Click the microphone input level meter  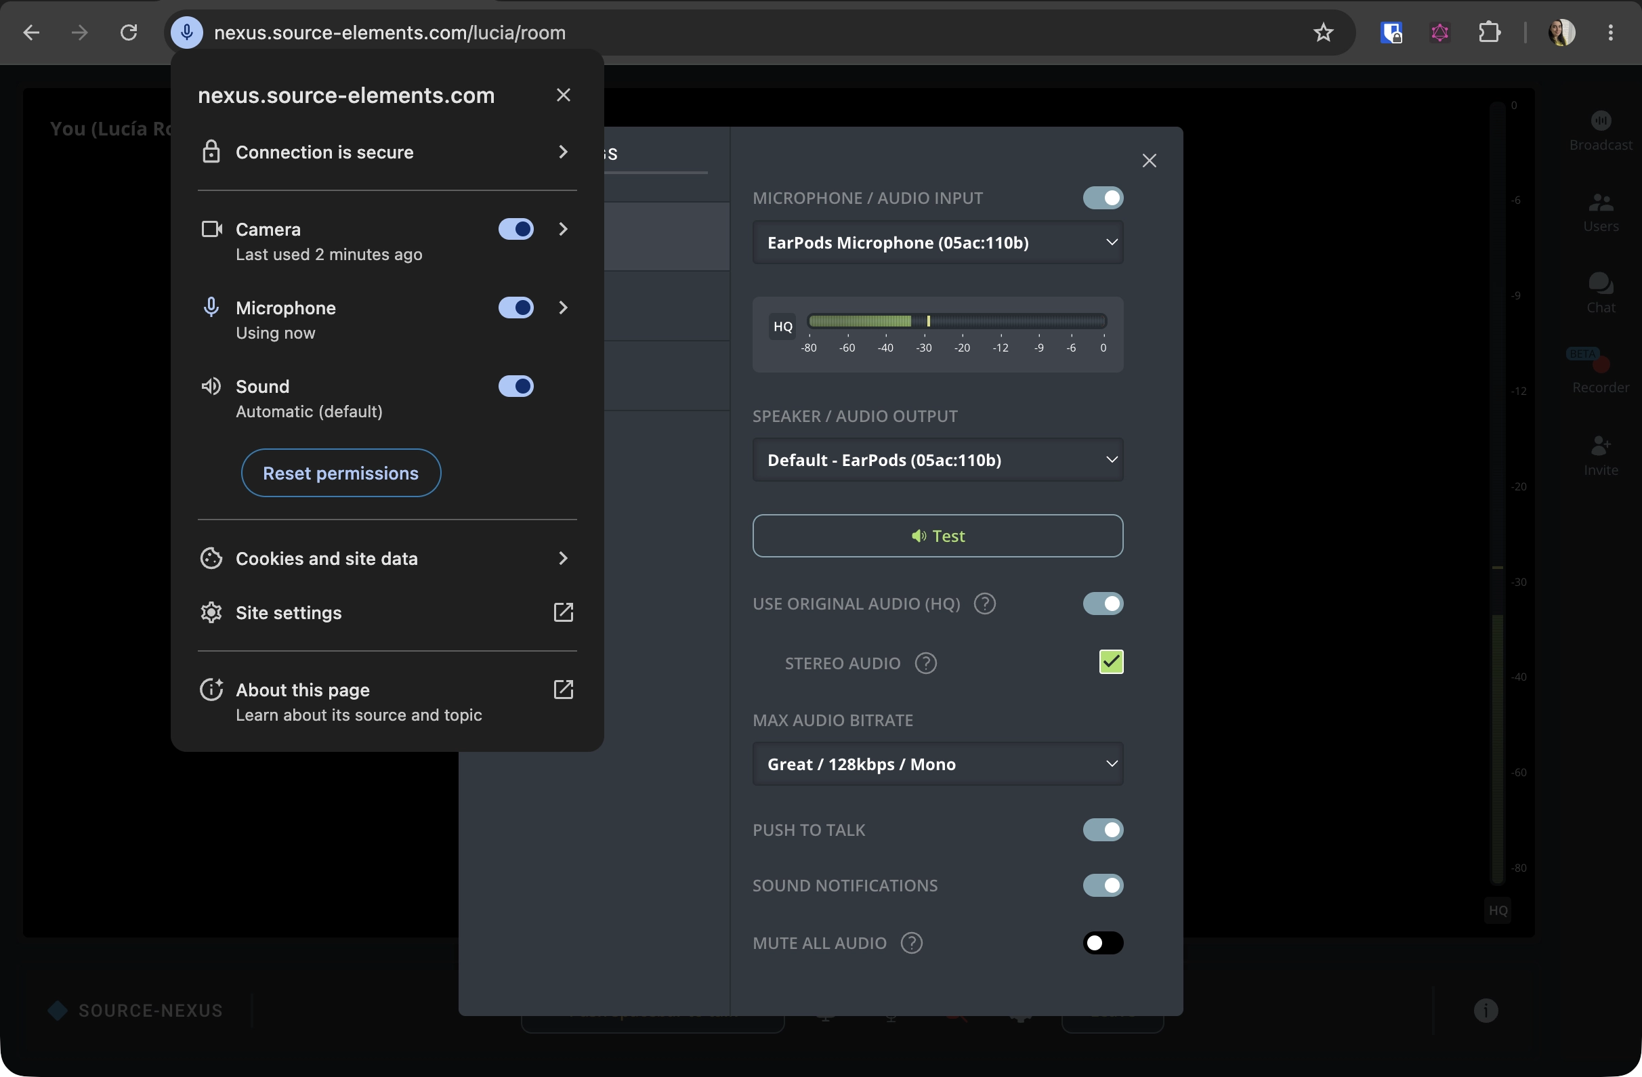pos(956,321)
